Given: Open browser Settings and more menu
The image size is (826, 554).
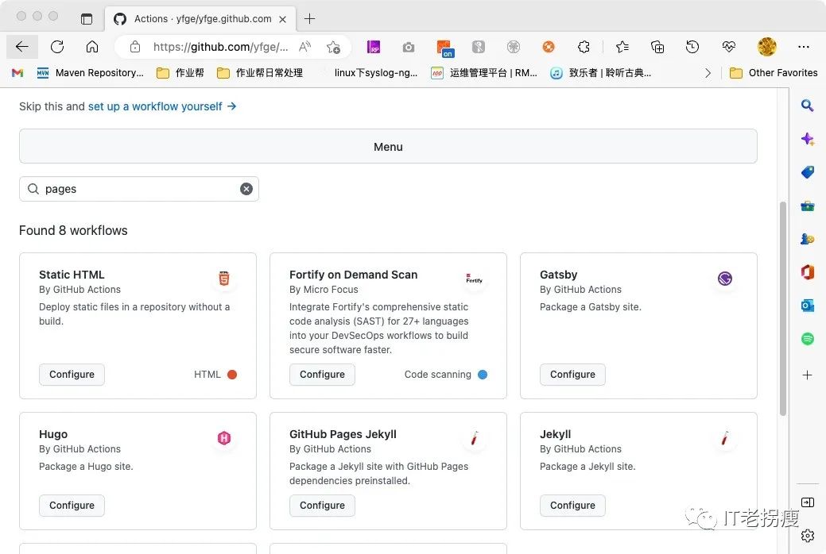Looking at the screenshot, I should click(x=804, y=47).
